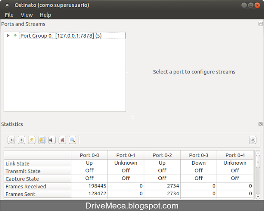The width and height of the screenshot is (264, 211).
Task: Click vertical splitter handle beside port tree
Action: click(127, 72)
